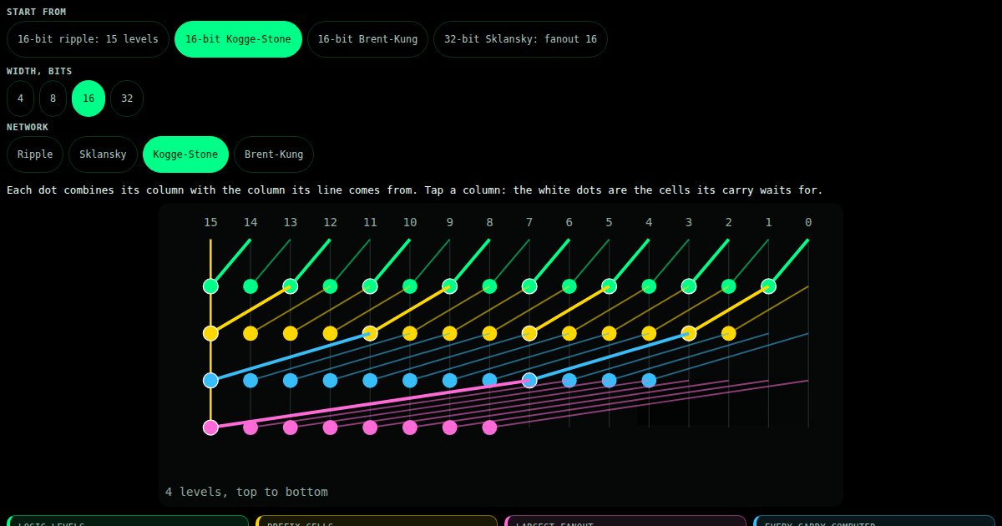Click the green level-1 dot in column 8
This screenshot has height=526, width=1002.
(489, 286)
